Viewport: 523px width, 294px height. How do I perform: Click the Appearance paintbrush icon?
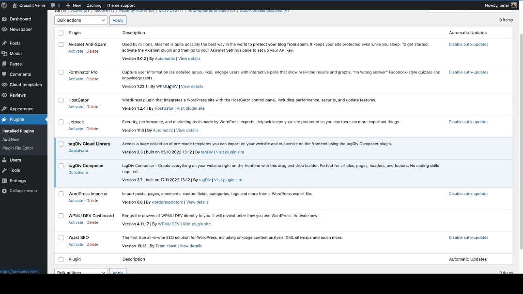tap(4, 109)
